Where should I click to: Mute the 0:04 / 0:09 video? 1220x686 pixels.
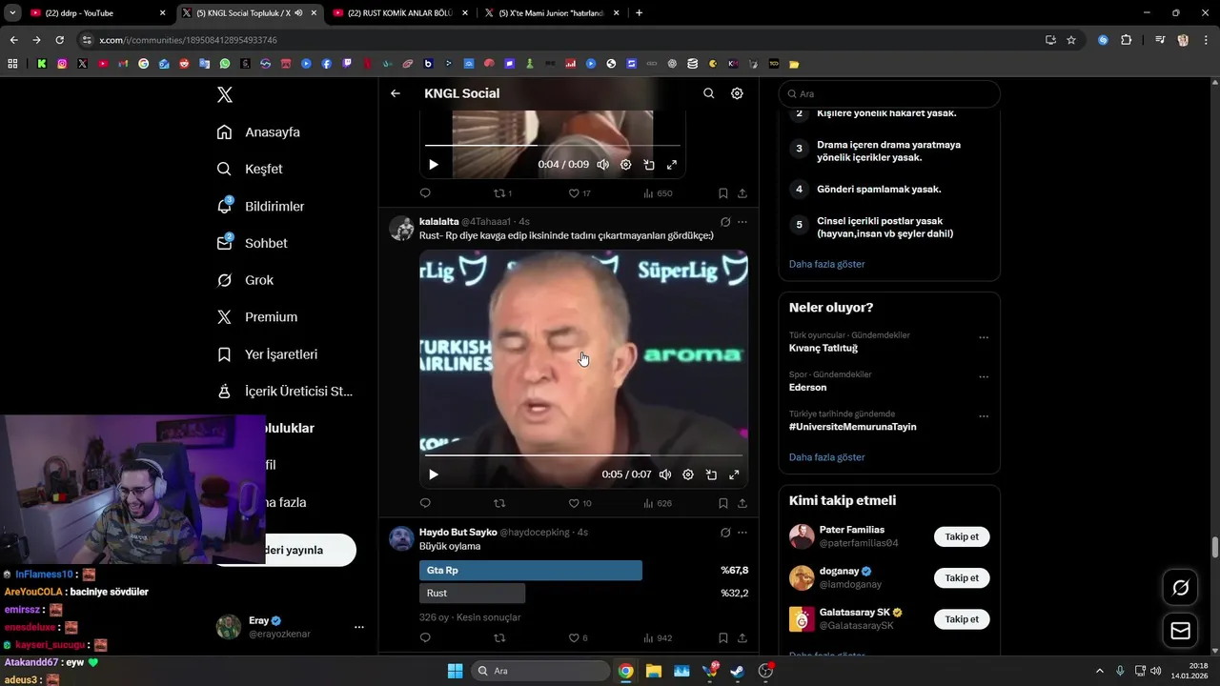point(602,164)
